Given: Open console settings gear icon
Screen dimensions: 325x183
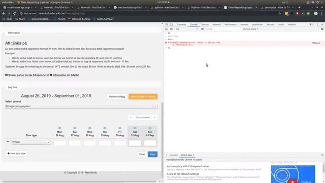Looking at the screenshot, I should click(322, 29).
